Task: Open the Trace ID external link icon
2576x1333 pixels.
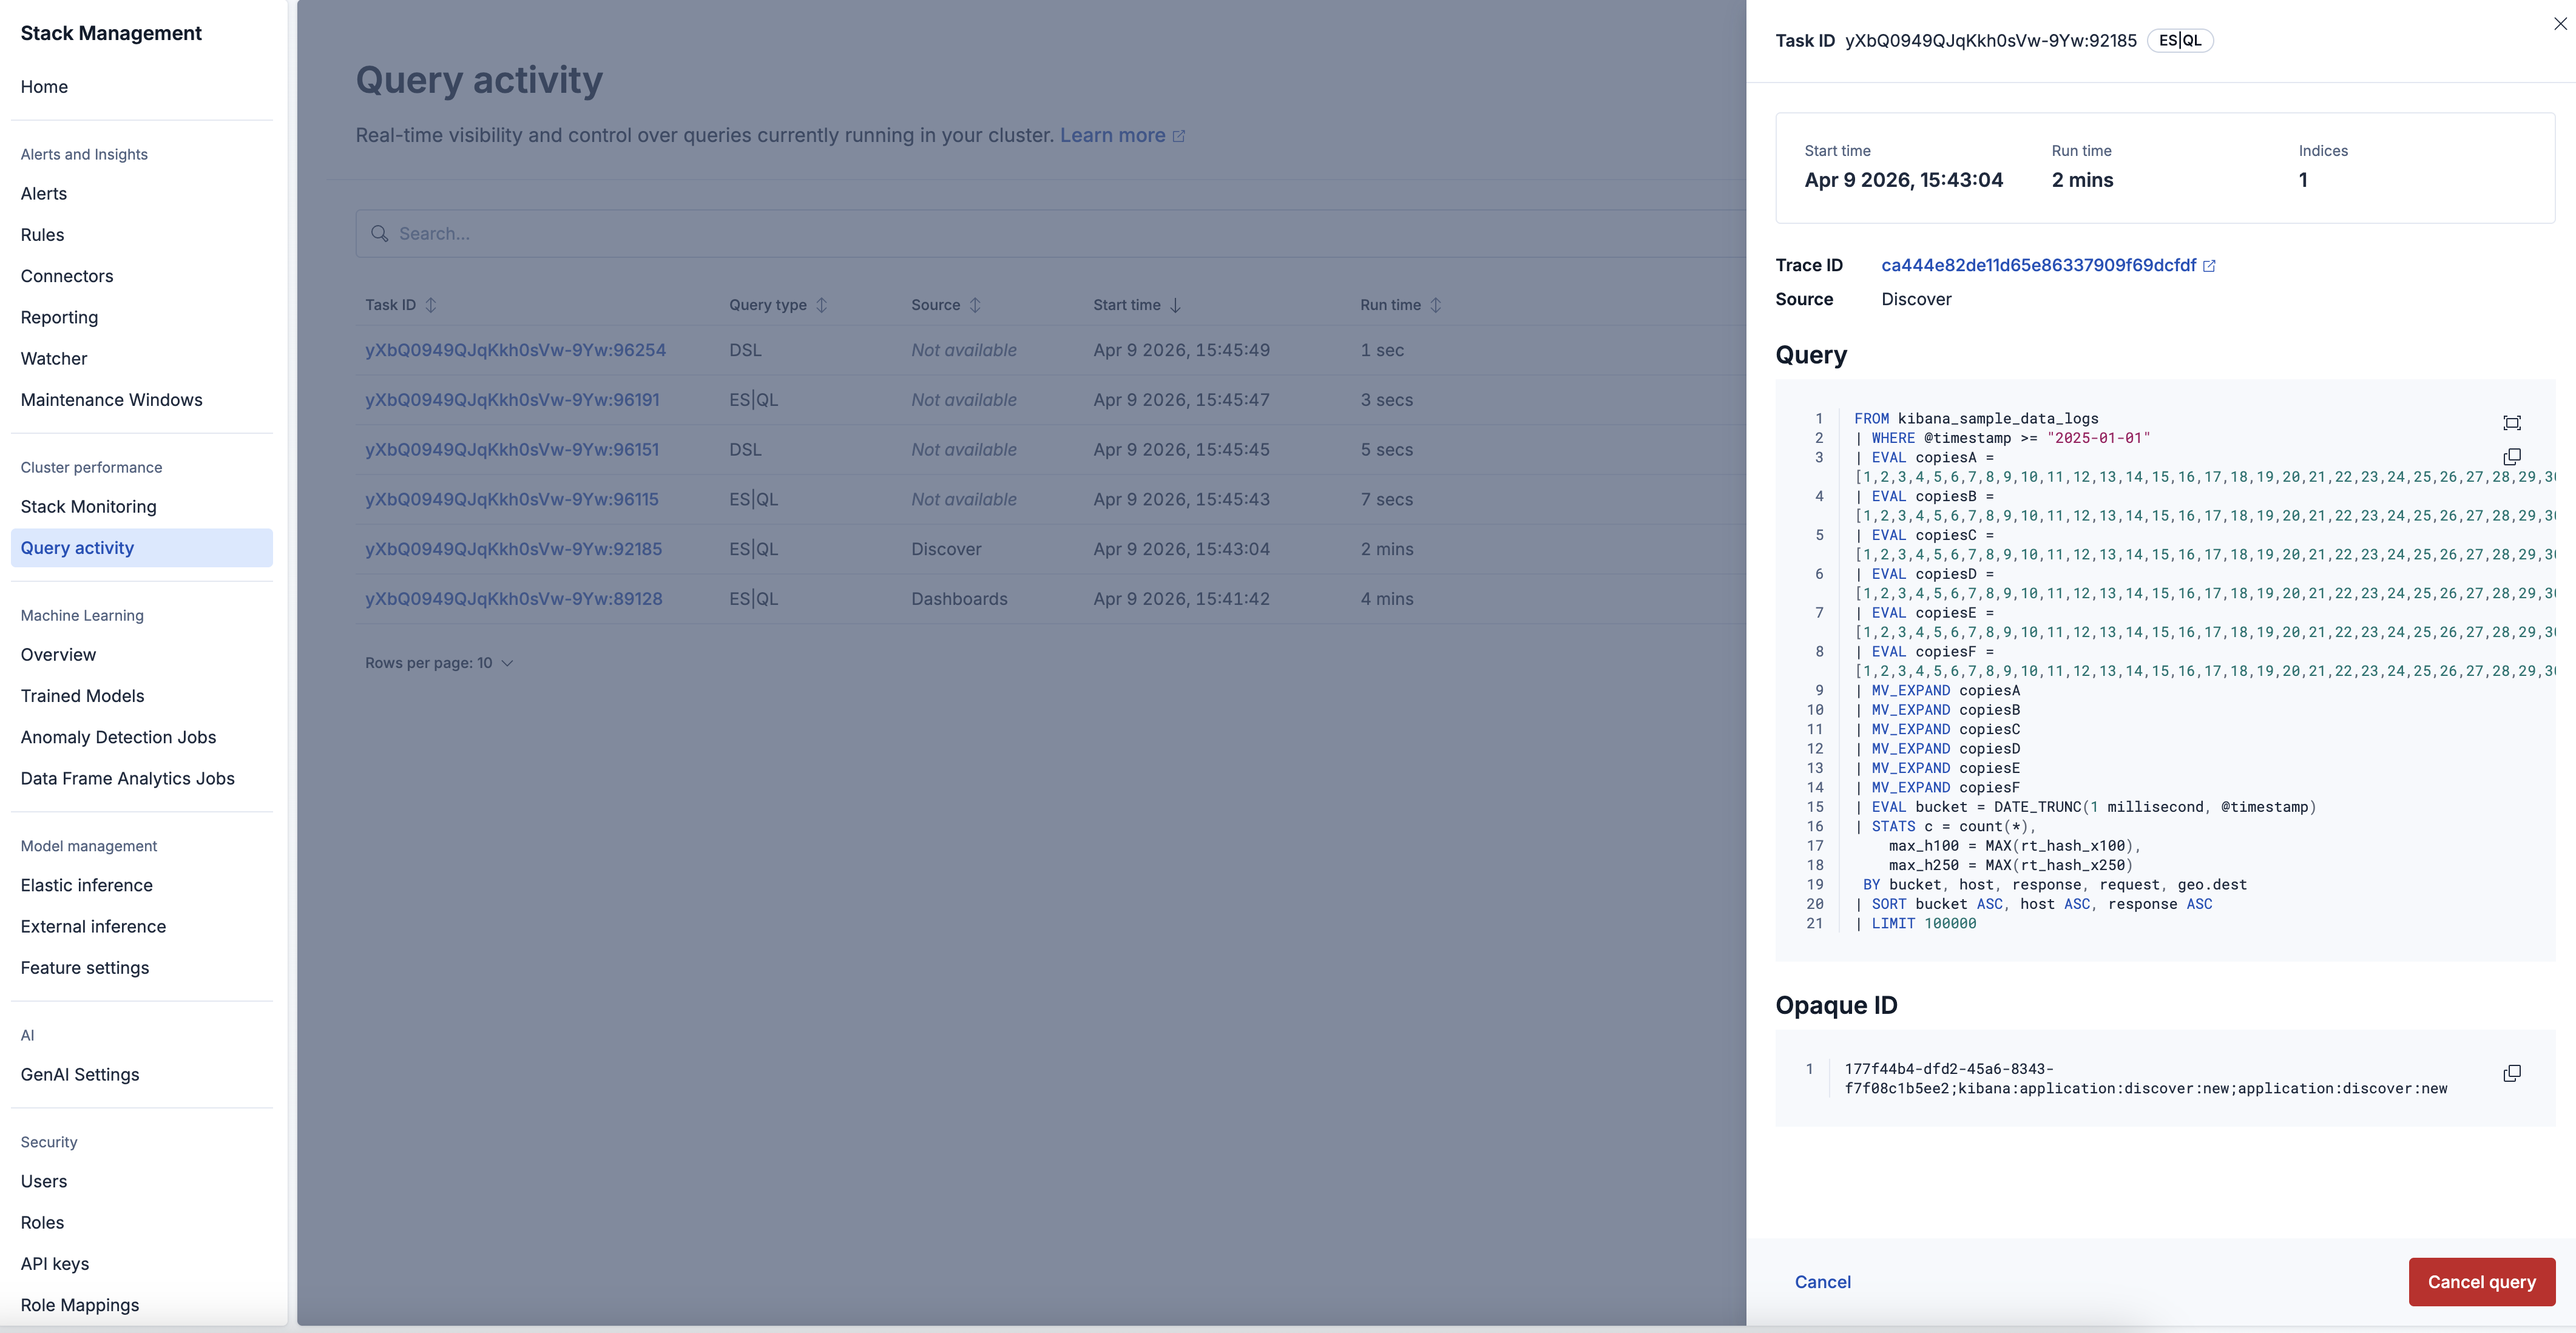Action: point(2210,265)
